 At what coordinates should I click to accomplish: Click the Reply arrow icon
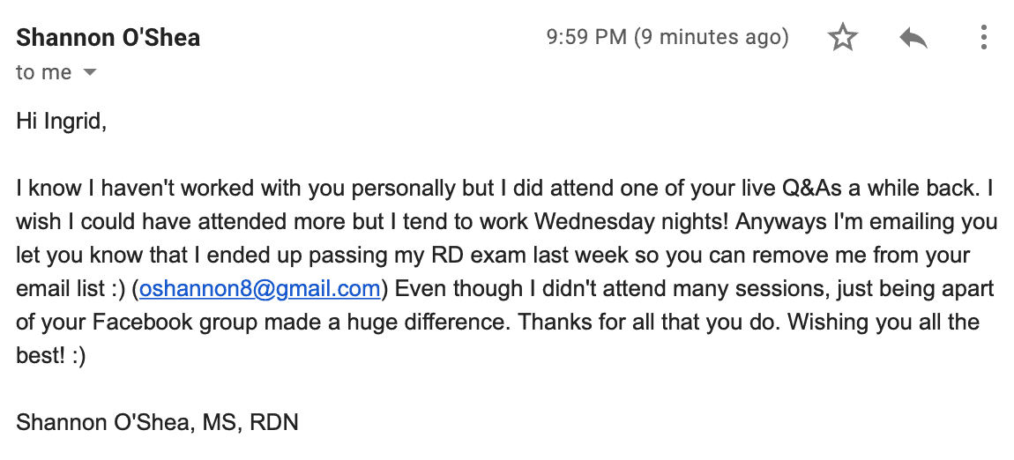(x=913, y=38)
